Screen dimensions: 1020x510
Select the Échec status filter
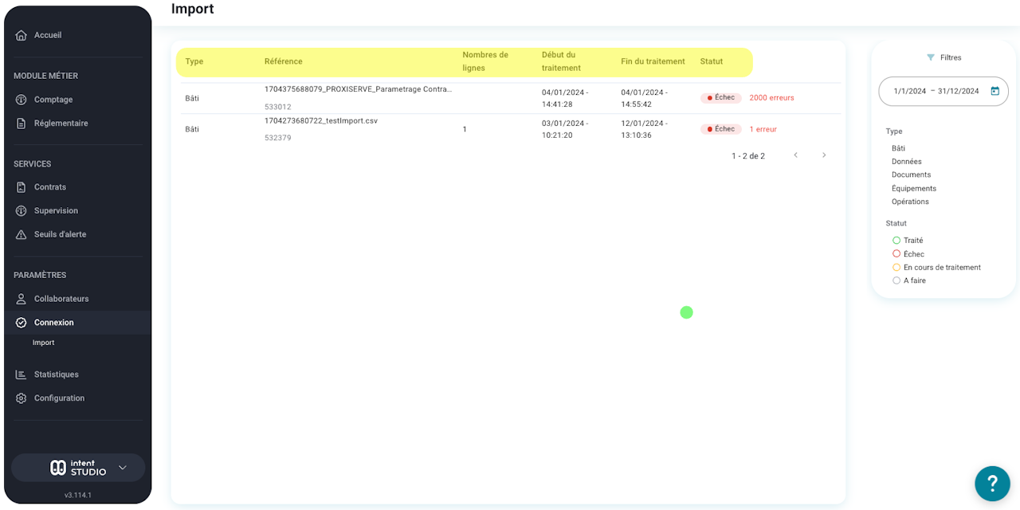908,254
